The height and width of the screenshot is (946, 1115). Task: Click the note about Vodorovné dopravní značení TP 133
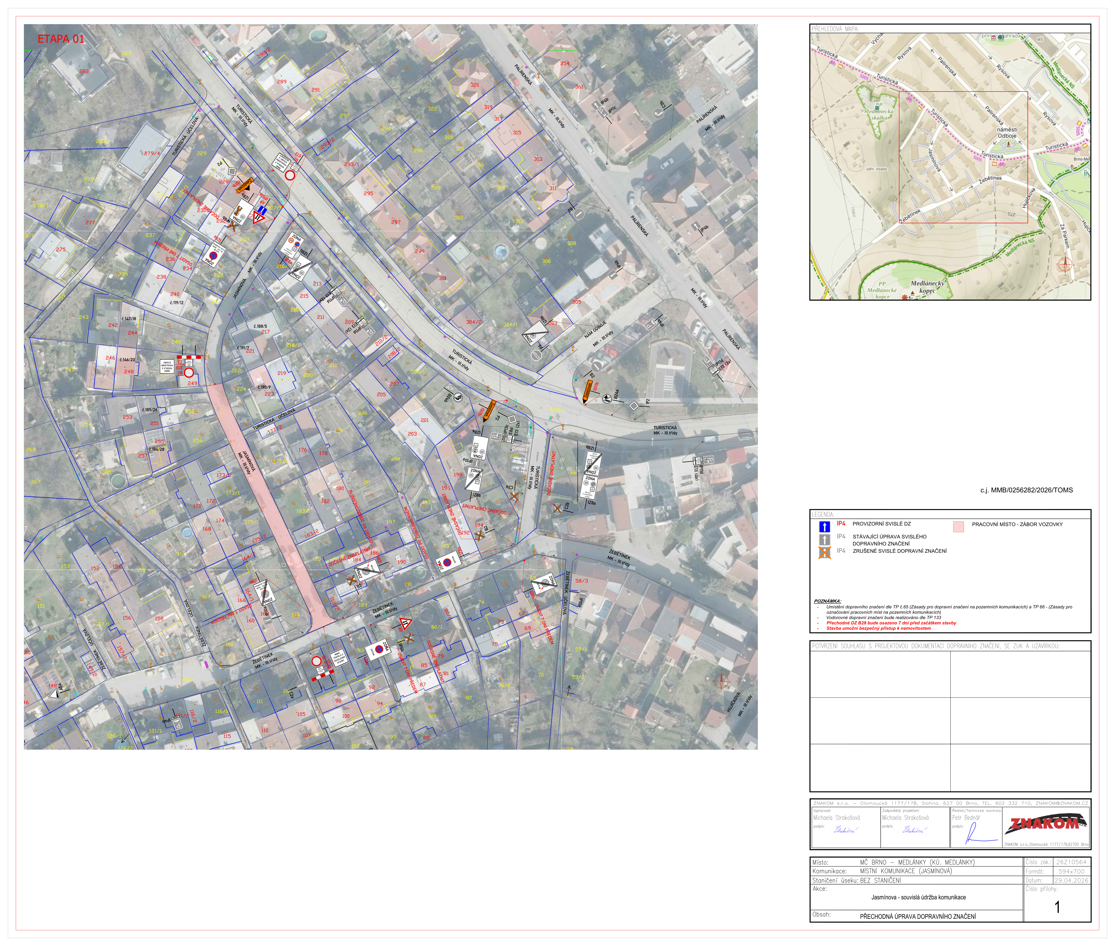[x=883, y=618]
